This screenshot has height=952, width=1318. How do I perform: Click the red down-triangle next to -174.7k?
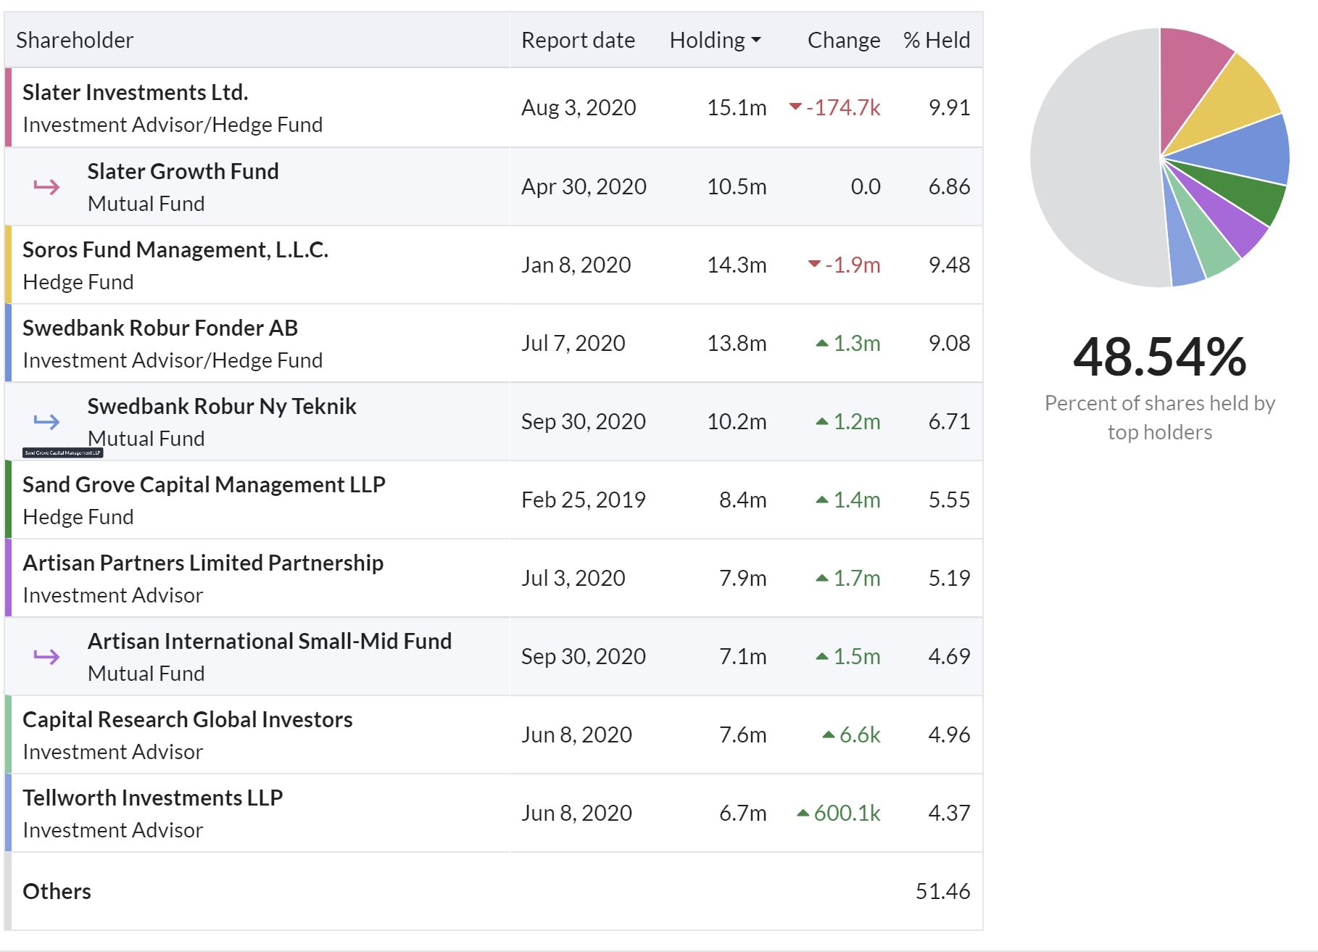click(795, 107)
